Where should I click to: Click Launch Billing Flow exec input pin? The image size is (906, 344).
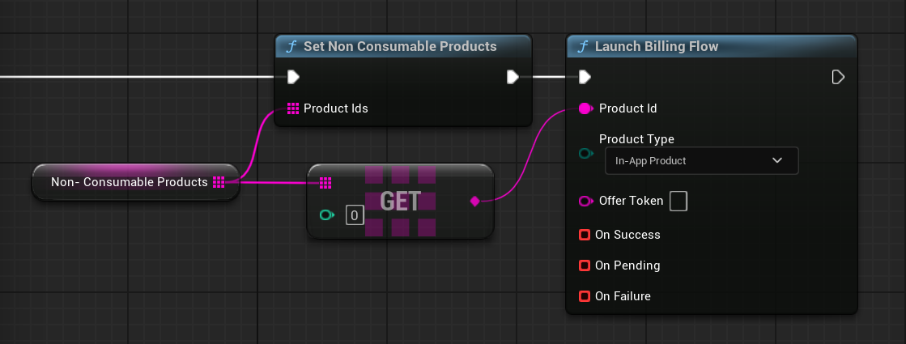585,77
